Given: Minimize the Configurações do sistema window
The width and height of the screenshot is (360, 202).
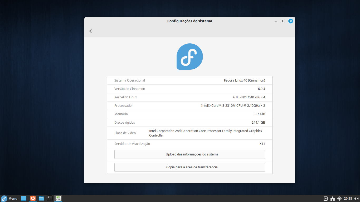Looking at the screenshot, I should tap(276, 21).
